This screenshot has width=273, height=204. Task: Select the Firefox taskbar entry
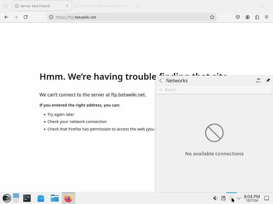pos(69,198)
